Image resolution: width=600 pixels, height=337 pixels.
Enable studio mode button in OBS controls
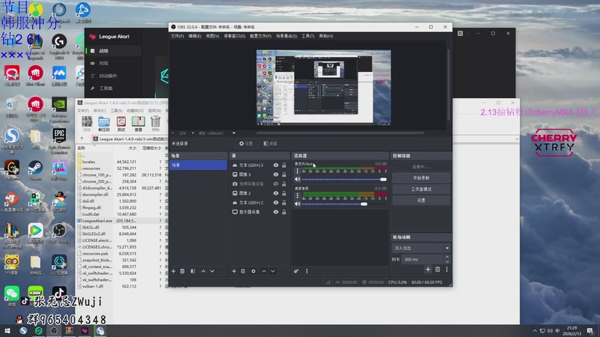421,189
